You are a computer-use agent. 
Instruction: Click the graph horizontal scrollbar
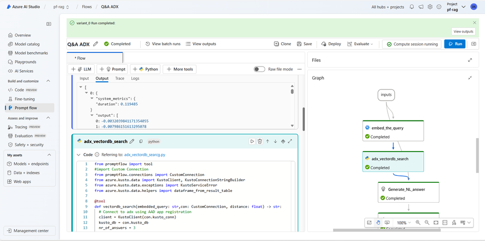pos(386,230)
